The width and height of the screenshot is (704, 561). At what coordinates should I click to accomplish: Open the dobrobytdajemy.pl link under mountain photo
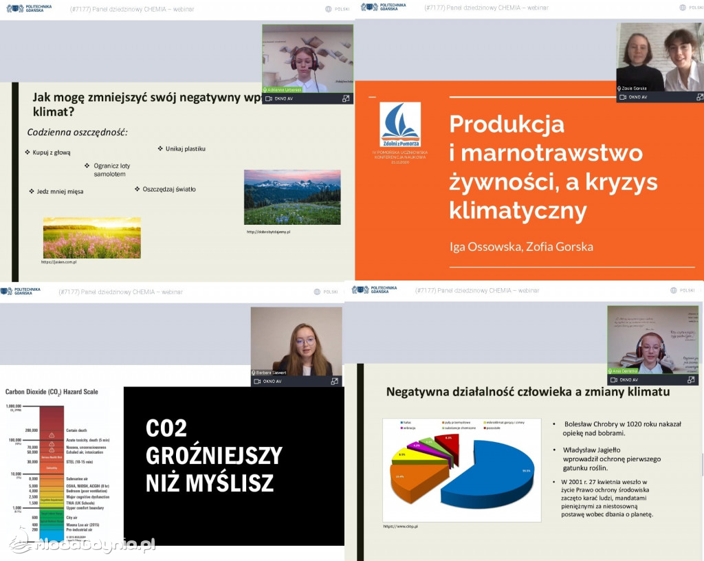click(x=269, y=232)
